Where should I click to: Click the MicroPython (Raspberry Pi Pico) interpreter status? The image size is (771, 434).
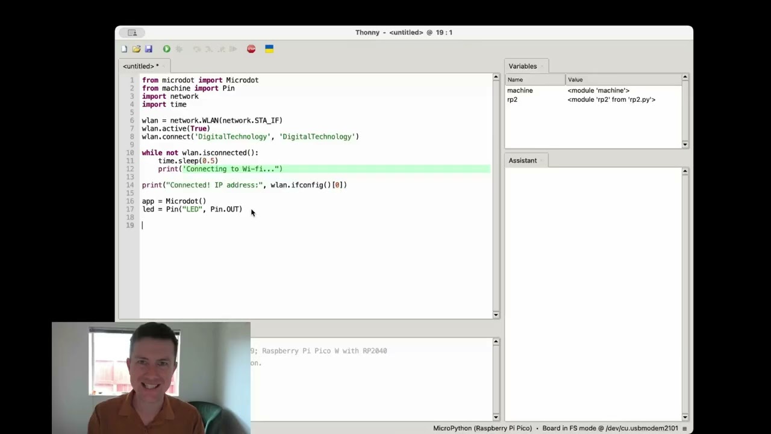(x=482, y=429)
